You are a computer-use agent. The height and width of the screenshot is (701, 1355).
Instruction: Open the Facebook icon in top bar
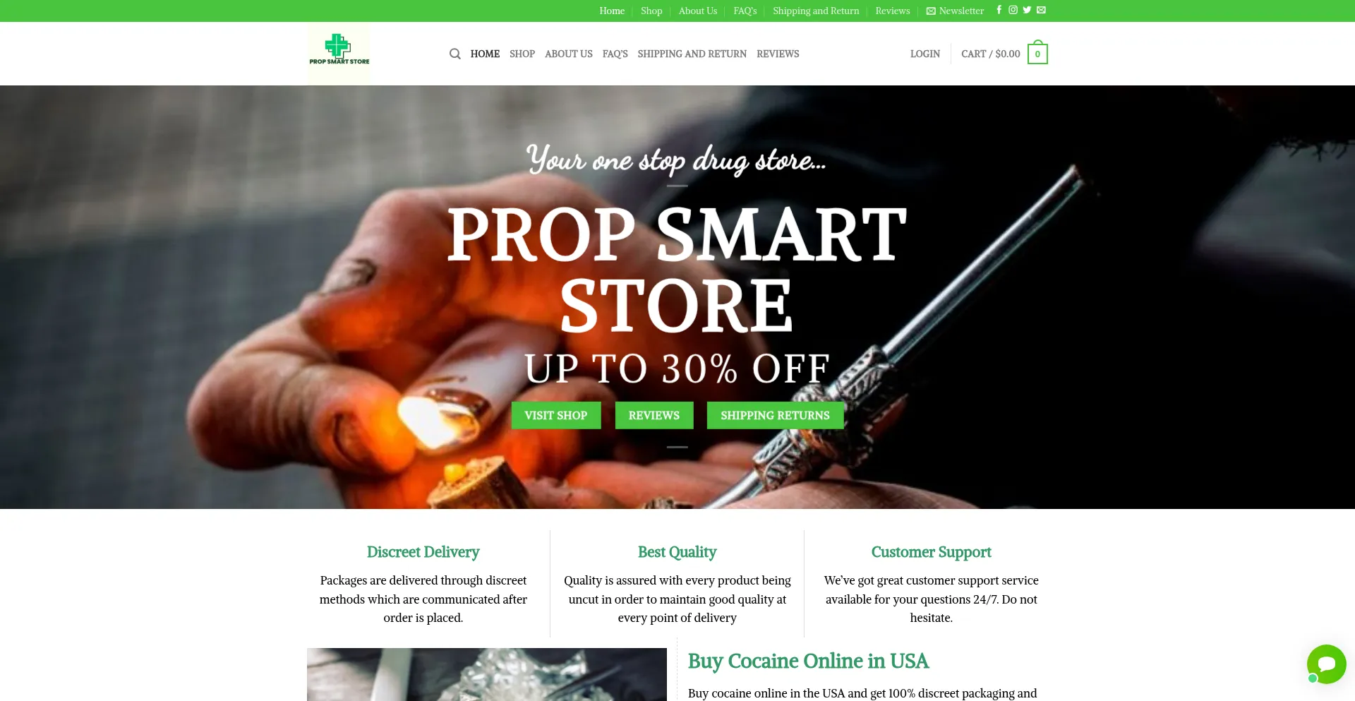click(999, 10)
